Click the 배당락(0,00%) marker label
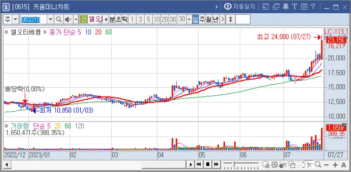This screenshot has width=351, height=172. 25,89
